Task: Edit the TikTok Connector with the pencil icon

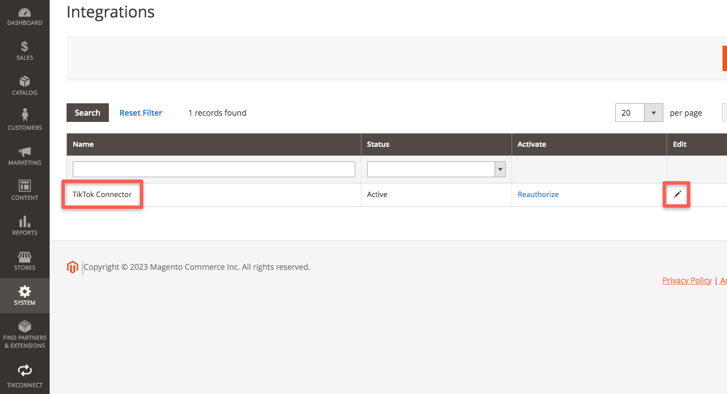Action: [x=676, y=194]
